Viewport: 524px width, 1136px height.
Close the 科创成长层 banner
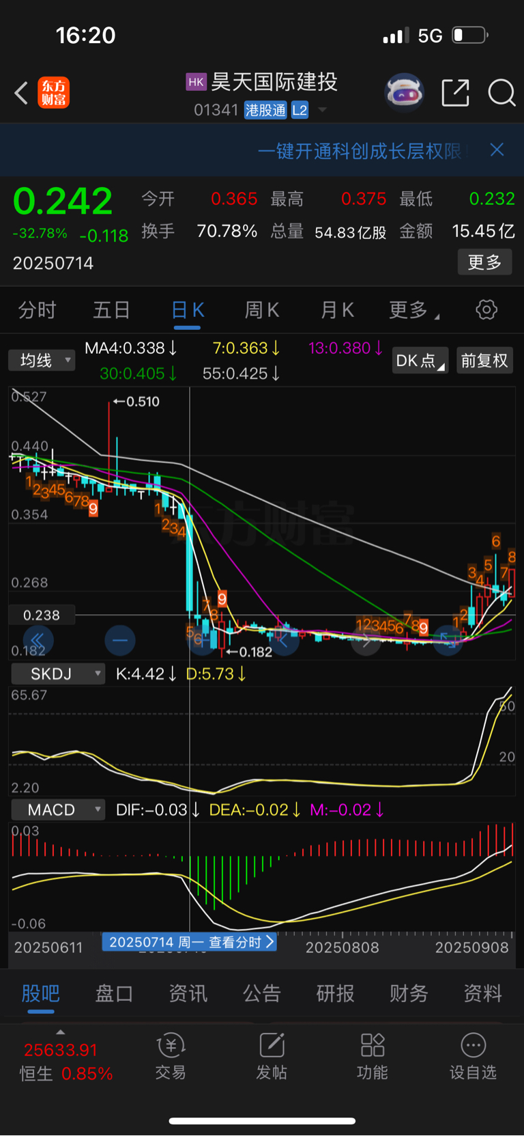pyautogui.click(x=497, y=150)
